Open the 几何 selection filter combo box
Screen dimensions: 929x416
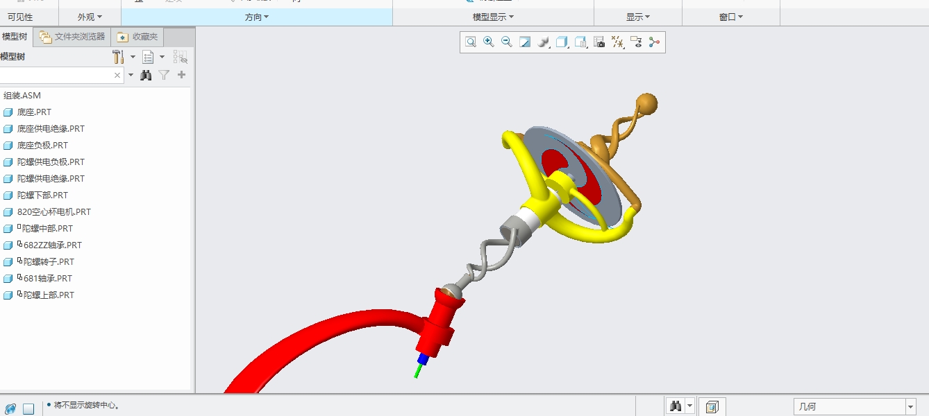(855, 406)
